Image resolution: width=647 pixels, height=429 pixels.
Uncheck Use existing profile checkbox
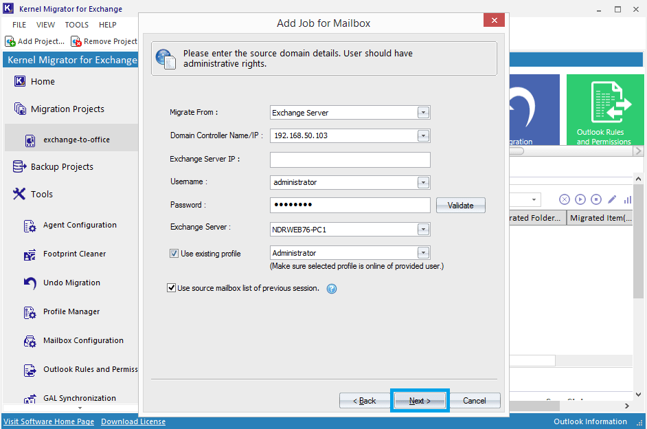174,254
